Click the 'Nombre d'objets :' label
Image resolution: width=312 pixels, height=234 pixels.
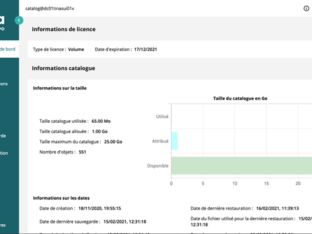tap(58, 152)
